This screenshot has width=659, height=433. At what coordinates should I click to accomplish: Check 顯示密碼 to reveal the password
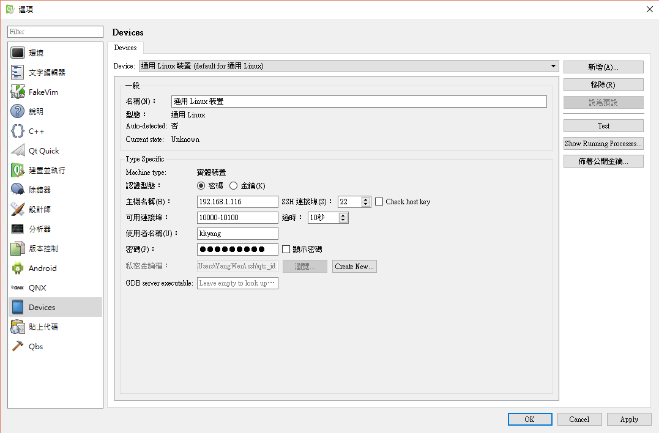pyautogui.click(x=285, y=249)
